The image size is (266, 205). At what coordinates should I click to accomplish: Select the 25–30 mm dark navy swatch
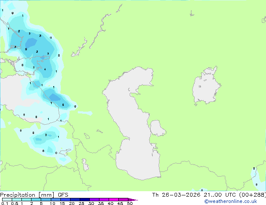coord(85,200)
